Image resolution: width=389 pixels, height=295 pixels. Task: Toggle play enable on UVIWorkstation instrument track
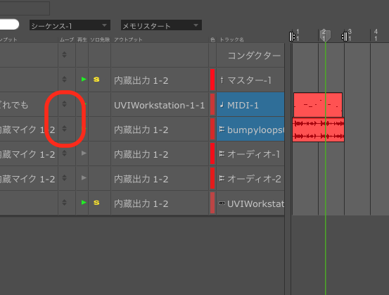tap(84, 202)
